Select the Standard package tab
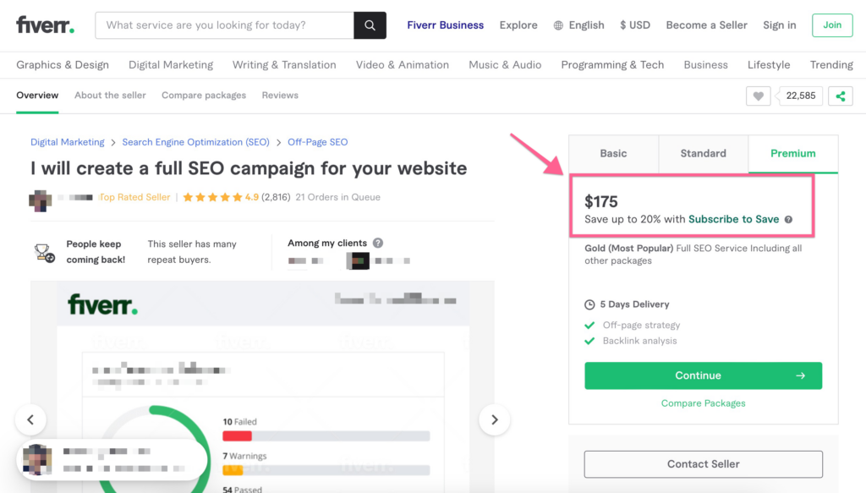This screenshot has width=866, height=493. [x=703, y=153]
